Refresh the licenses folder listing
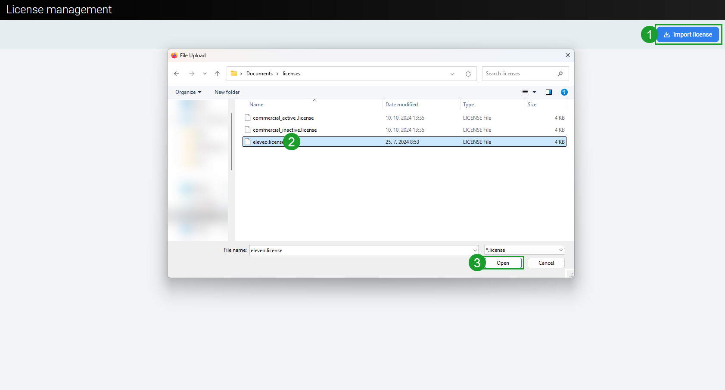Viewport: 725px width, 390px height. click(468, 74)
